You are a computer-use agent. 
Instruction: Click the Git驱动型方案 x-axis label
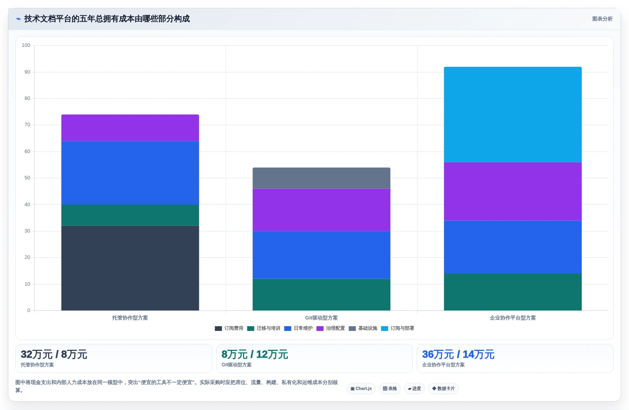321,318
